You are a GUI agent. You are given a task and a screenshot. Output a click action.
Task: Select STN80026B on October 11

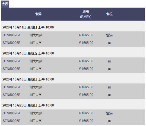[x=12, y=43]
